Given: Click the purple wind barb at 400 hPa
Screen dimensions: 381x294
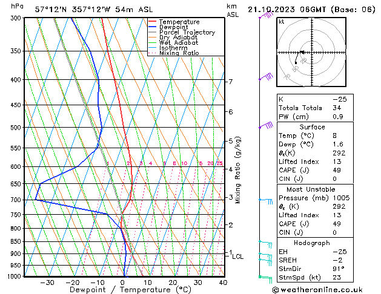Looking at the screenshot, I should [266, 77].
